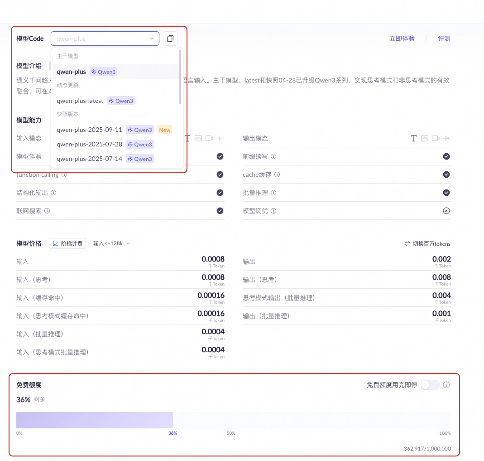The width and height of the screenshot is (484, 461).
Task: Click the info icon beside 免费额度用完即停 switch
Action: point(446,385)
